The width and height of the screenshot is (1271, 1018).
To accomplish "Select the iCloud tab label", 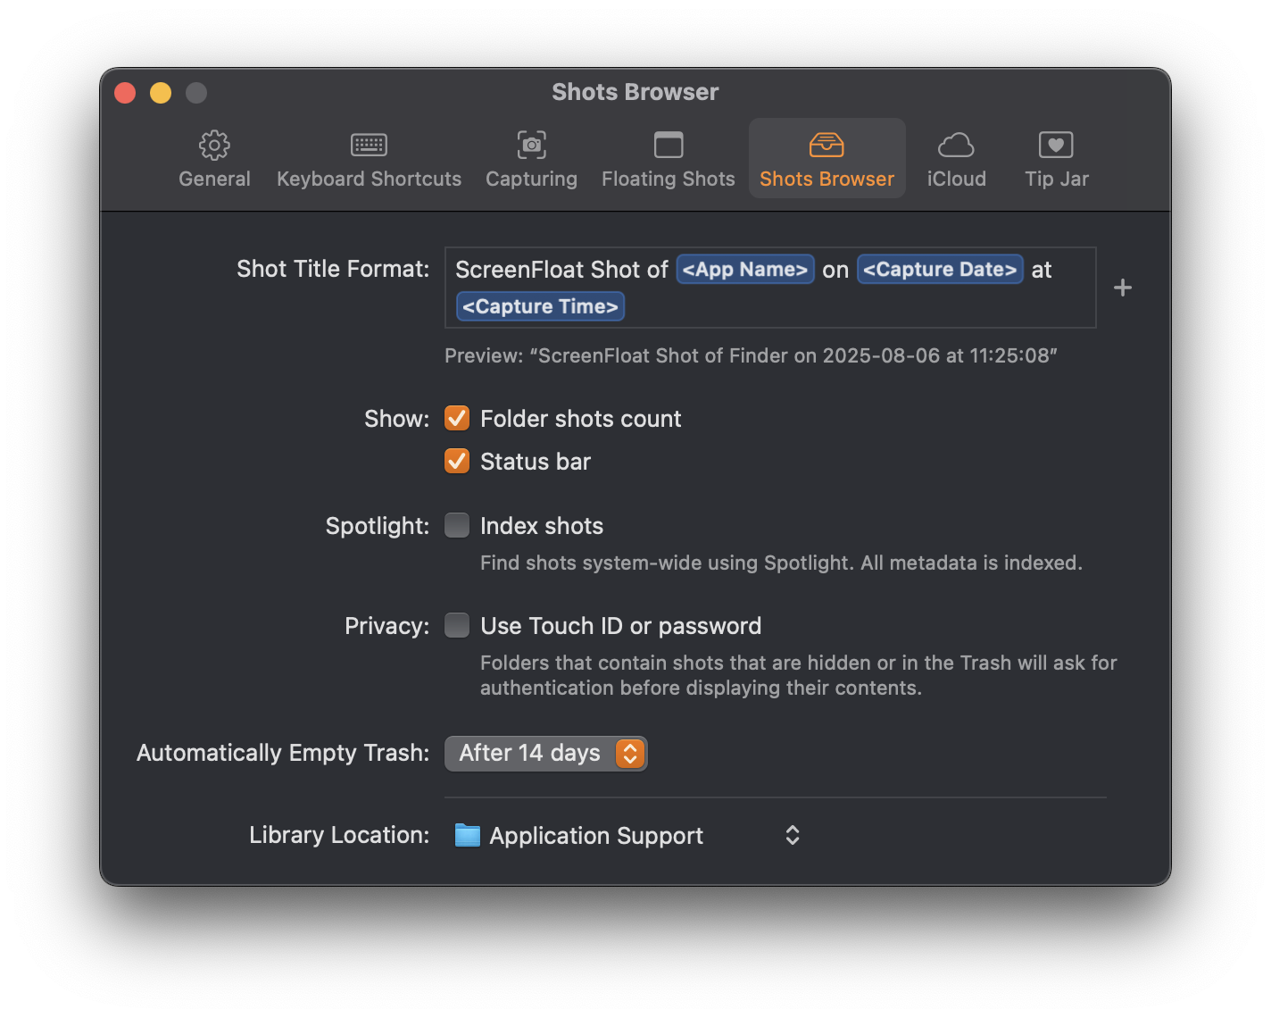I will (956, 179).
